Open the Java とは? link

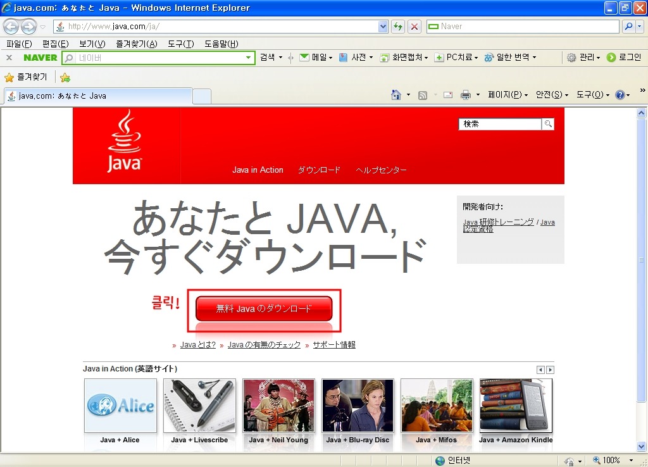[x=198, y=345]
